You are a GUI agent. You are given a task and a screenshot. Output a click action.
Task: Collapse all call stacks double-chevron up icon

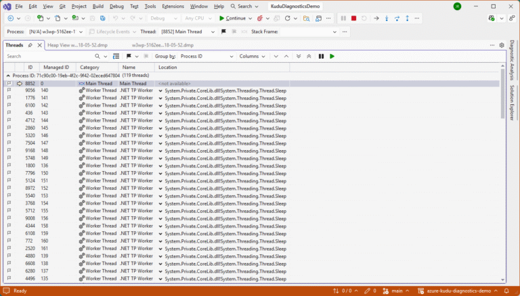(x=309, y=56)
